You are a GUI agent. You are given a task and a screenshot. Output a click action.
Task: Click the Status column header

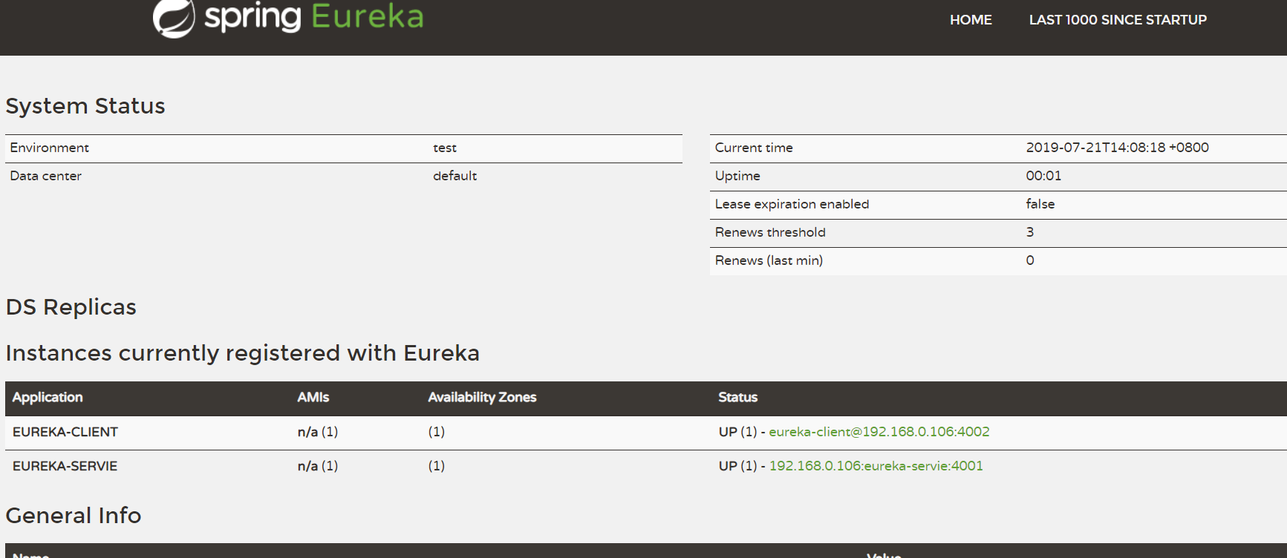point(738,398)
